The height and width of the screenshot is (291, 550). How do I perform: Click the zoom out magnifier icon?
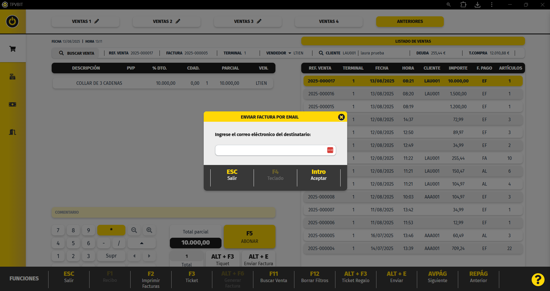coord(134,230)
